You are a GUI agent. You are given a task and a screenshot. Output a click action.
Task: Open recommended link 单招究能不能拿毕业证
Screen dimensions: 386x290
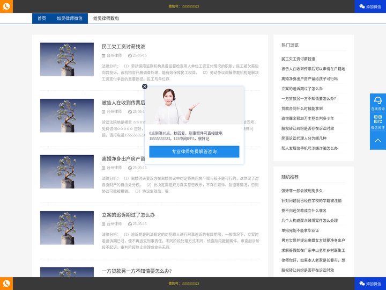[300, 230]
